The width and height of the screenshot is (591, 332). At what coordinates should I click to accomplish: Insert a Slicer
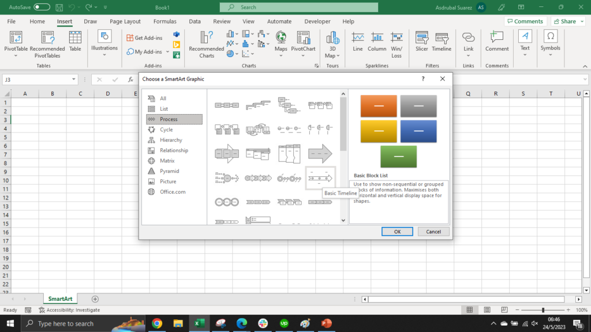pyautogui.click(x=422, y=43)
